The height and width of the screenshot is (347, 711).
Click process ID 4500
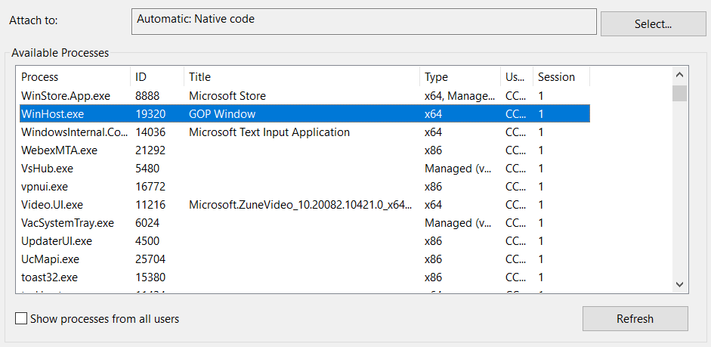pyautogui.click(x=147, y=241)
